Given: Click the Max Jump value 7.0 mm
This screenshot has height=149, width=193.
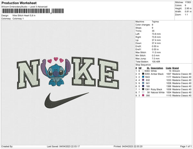Looking at the screenshot, I should click(156, 58).
